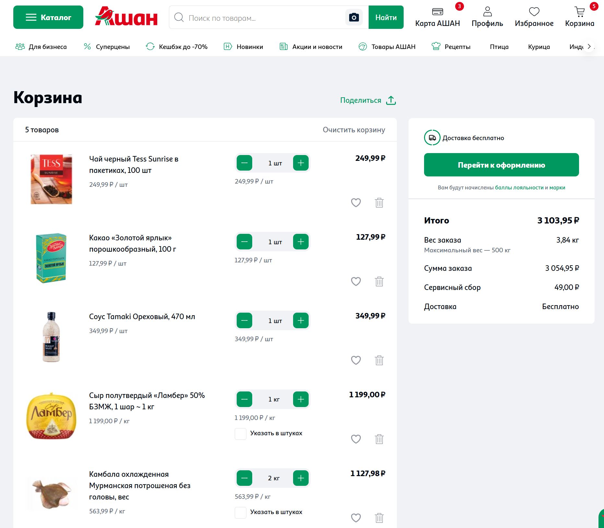Start image search with the camera icon
The image size is (604, 528).
pos(354,17)
